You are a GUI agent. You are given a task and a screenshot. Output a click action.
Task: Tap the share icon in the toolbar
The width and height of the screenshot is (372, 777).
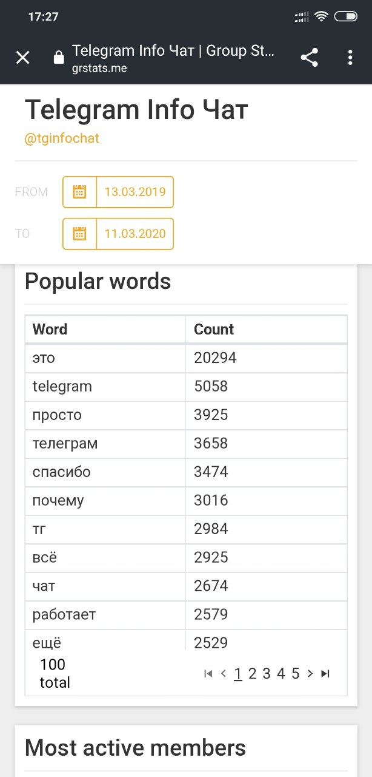(310, 58)
